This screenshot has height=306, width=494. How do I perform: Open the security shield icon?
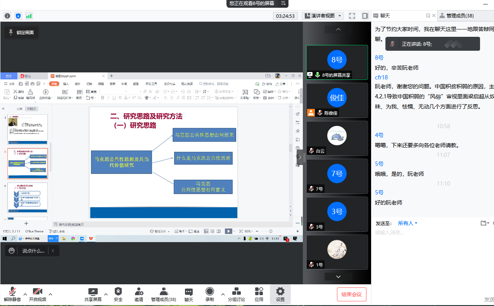[x=118, y=292]
